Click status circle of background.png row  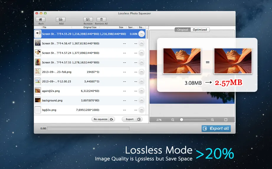pos(142,100)
